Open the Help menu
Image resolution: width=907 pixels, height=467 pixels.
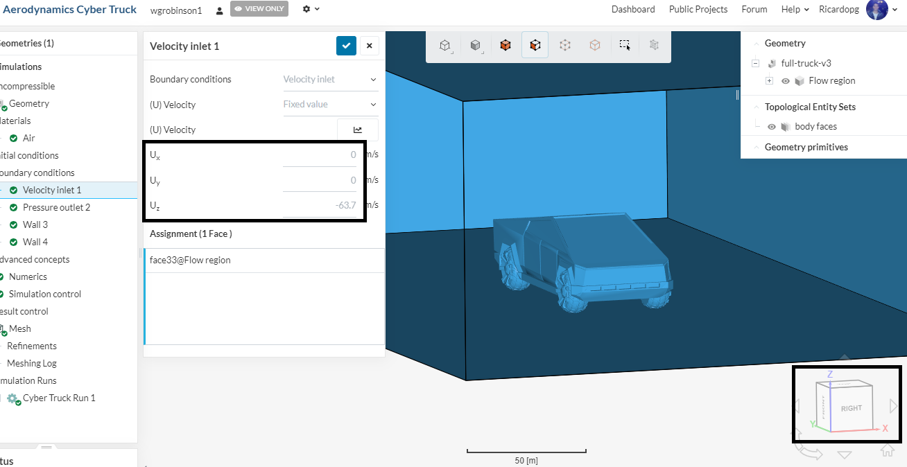point(790,9)
